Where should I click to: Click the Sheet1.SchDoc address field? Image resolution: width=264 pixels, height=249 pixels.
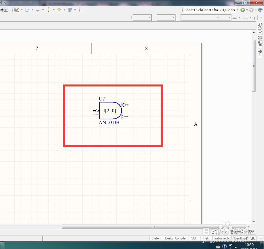[210, 10]
